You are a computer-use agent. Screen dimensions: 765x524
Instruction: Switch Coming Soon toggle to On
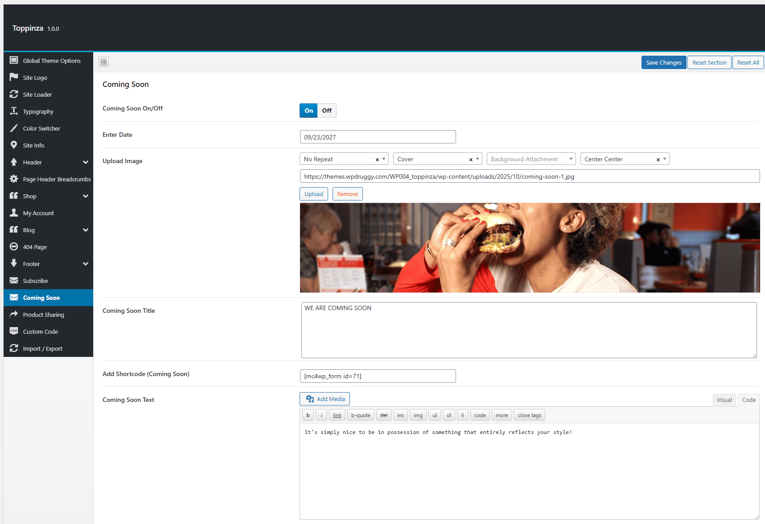pyautogui.click(x=308, y=111)
